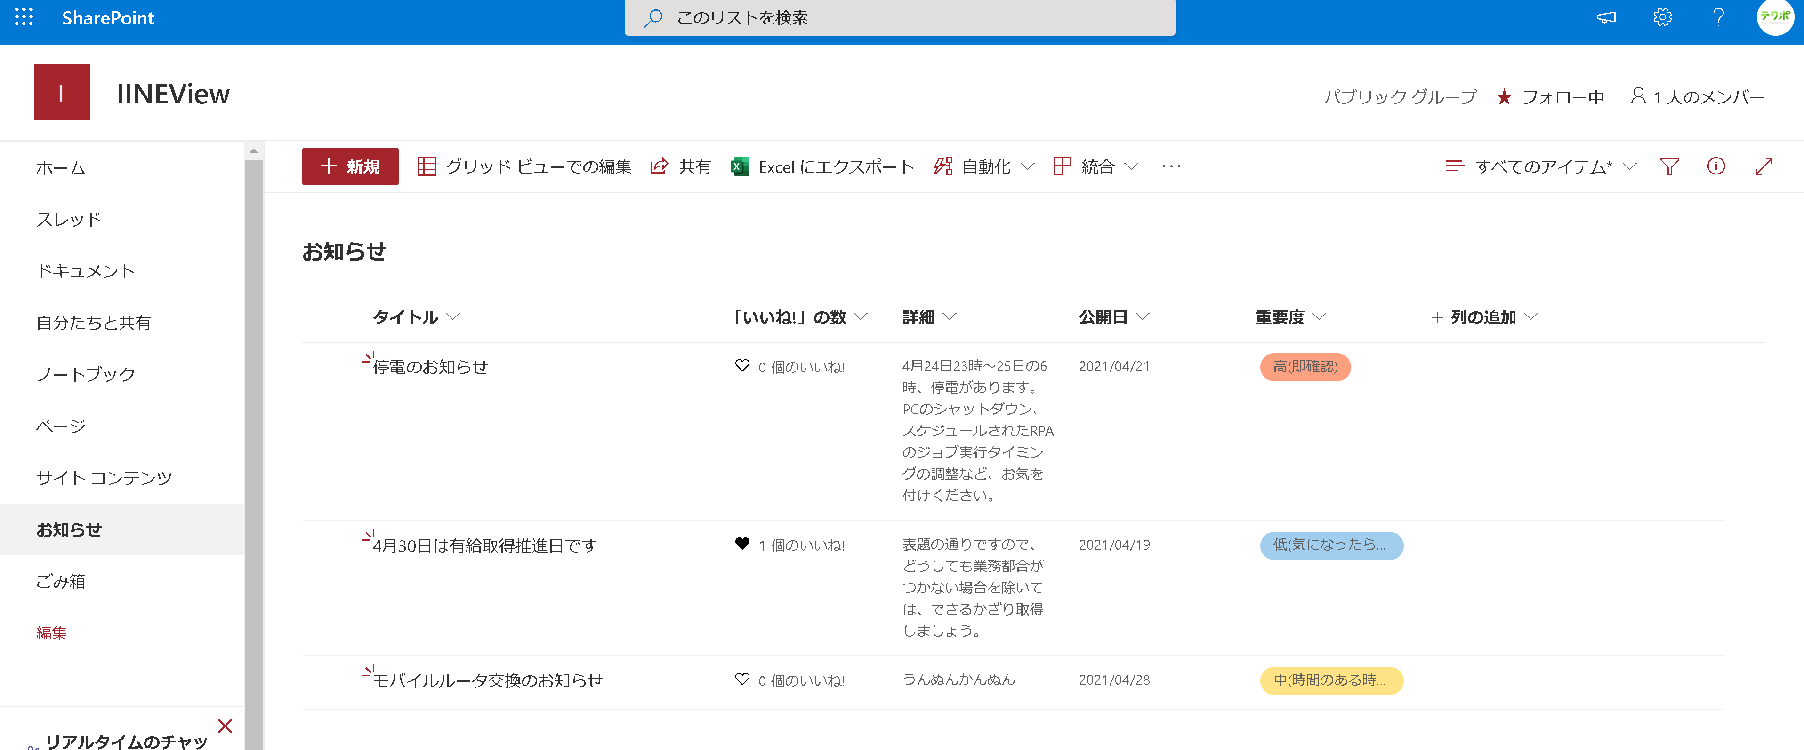Open the more commands ellipsis
This screenshot has width=1804, height=750.
[1171, 166]
